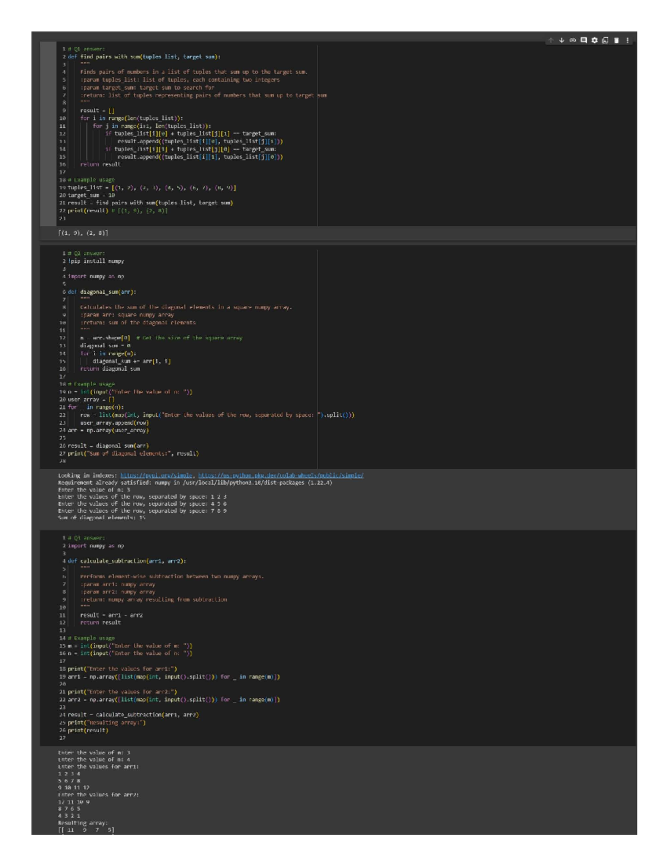Delete the cell with the trash icon

click(x=616, y=40)
